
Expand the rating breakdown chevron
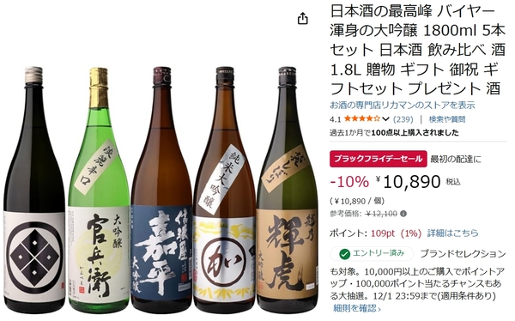point(386,119)
